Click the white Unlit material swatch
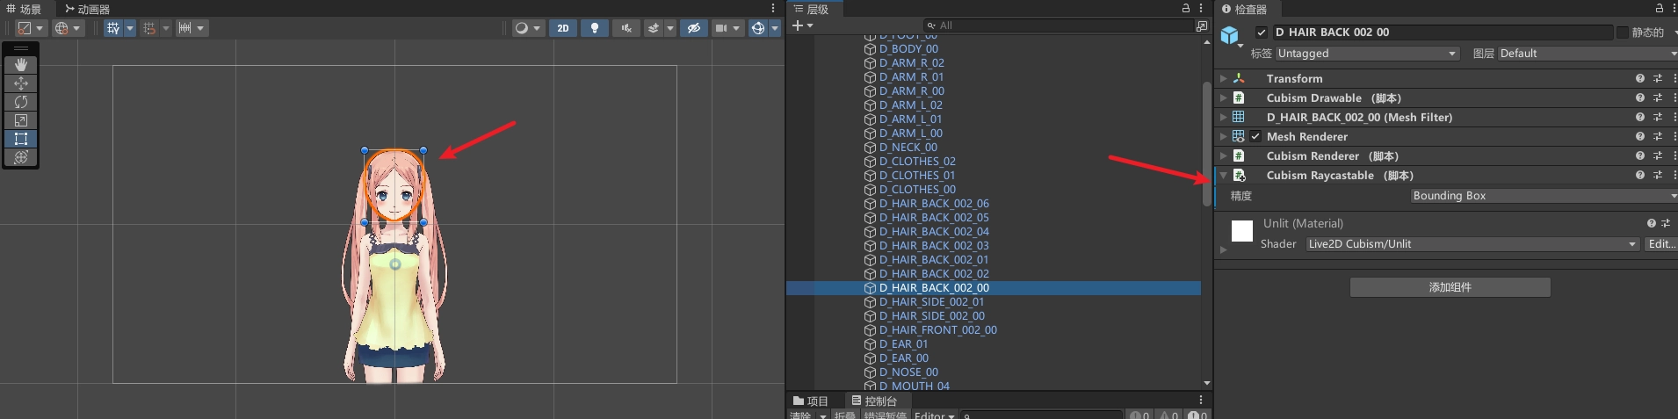The width and height of the screenshot is (1678, 419). [x=1242, y=231]
